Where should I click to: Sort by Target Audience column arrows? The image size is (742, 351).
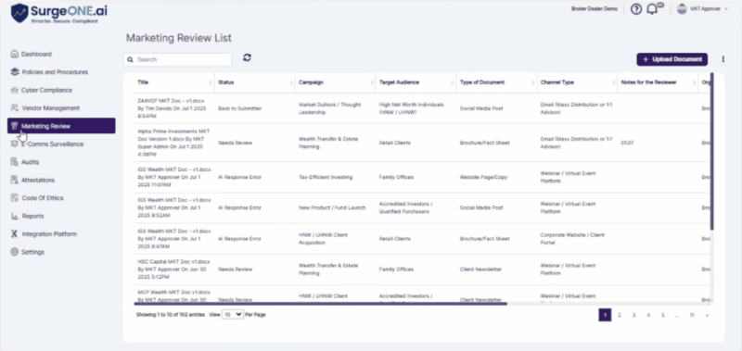452,82
